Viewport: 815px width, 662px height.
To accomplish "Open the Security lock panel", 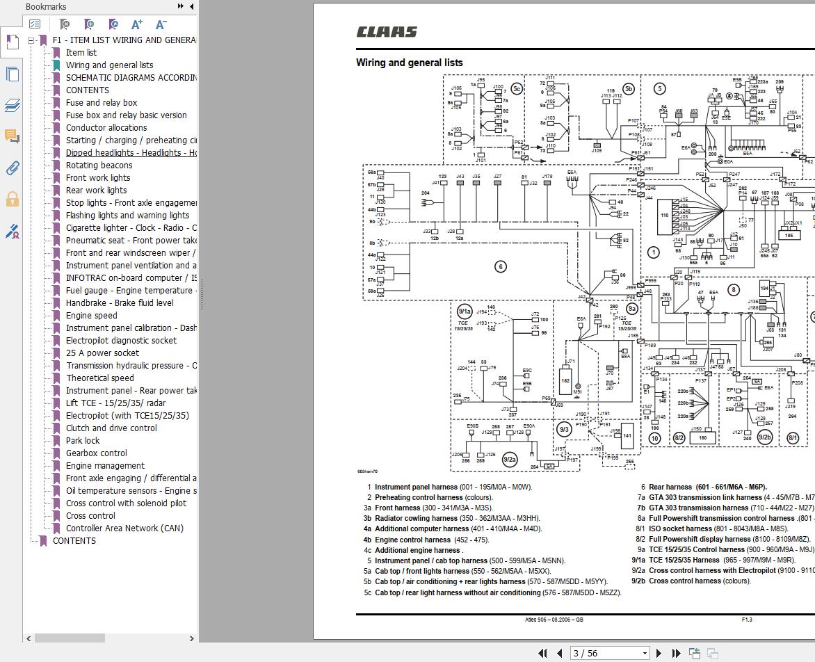I will 12,199.
